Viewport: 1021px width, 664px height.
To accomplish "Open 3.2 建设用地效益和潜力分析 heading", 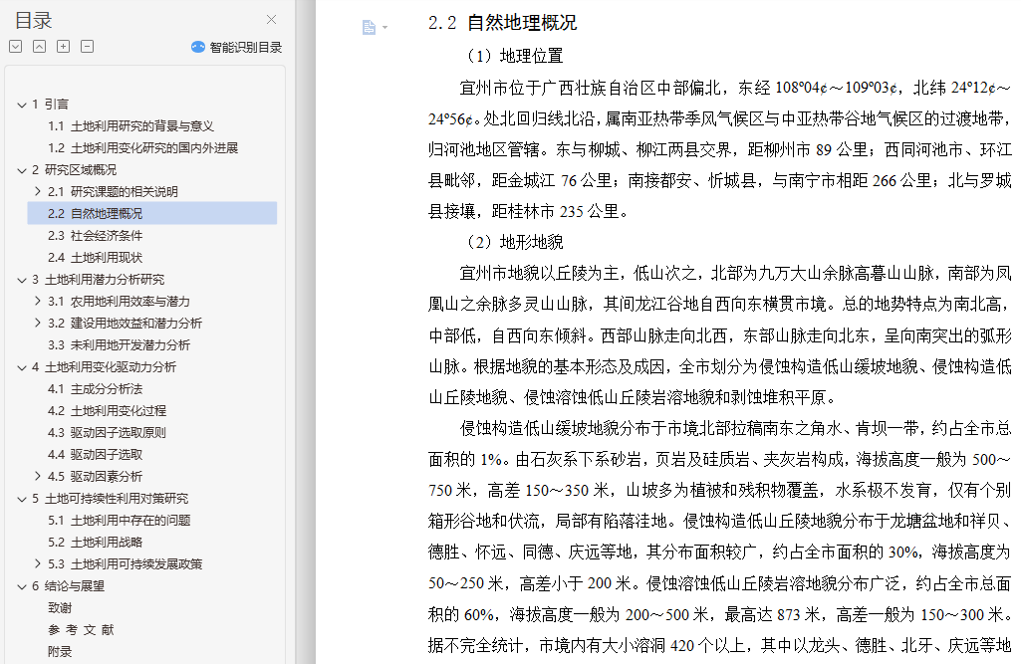I will [125, 323].
